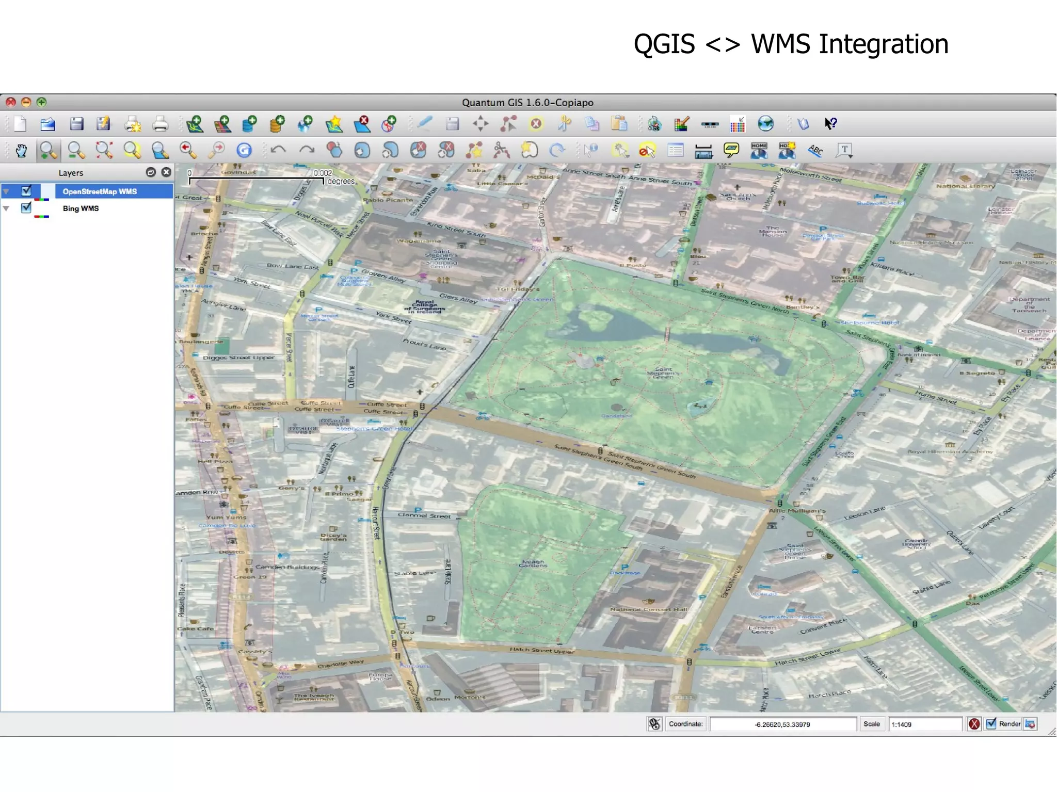Select the Measure Line ruler tool
Screen dimensions: 1057x792
(703, 151)
